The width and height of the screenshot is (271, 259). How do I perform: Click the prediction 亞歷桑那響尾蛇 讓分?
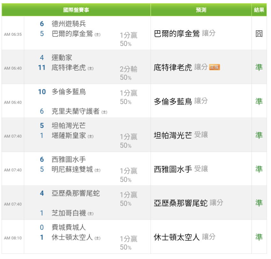(188, 203)
